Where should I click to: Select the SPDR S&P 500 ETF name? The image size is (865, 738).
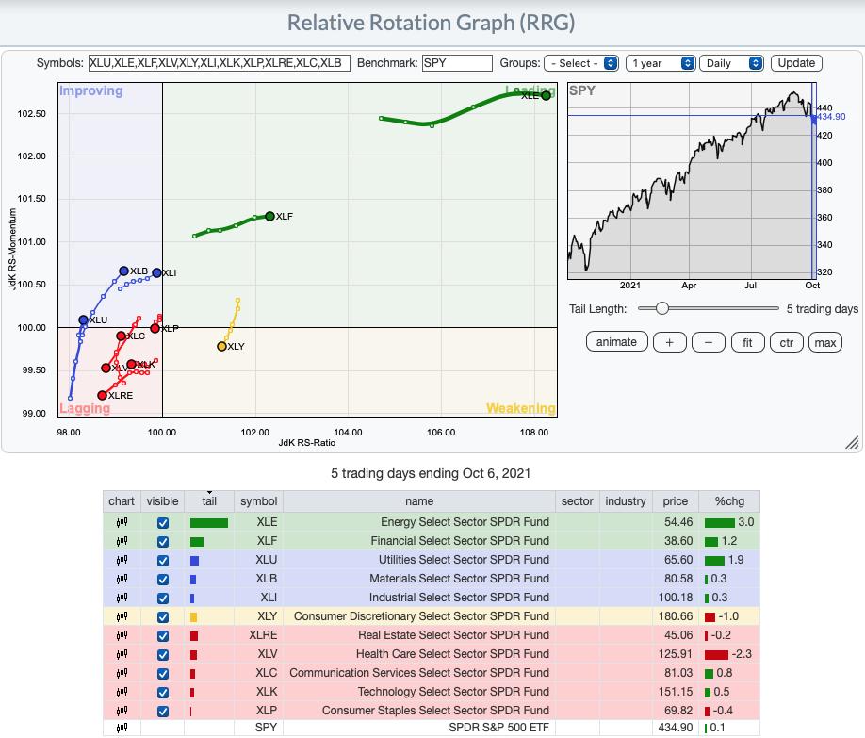[x=499, y=728]
